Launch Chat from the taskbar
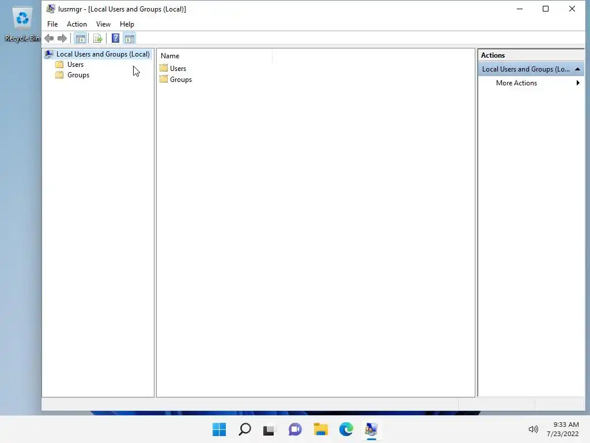The image size is (590, 443). coord(295,429)
